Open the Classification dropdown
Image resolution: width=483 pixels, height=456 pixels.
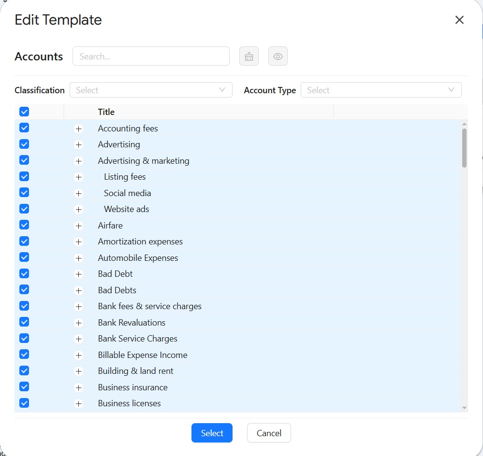[x=151, y=90]
